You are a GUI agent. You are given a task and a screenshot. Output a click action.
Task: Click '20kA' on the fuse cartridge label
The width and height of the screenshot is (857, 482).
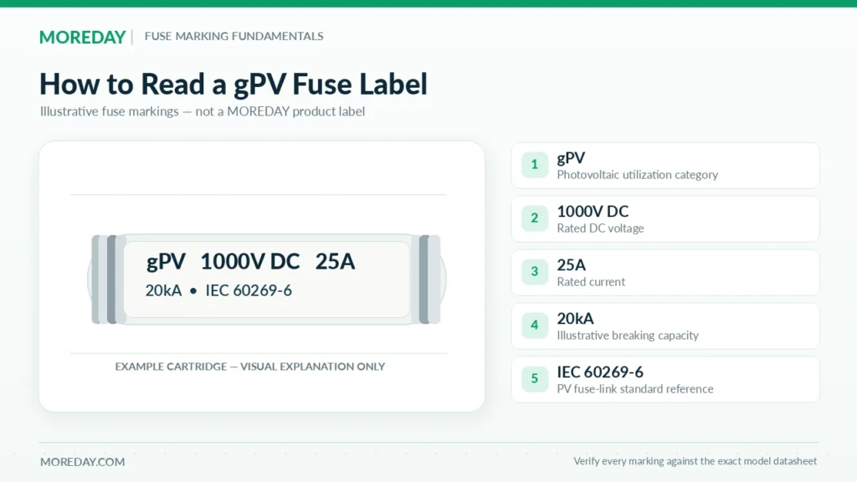coord(163,290)
